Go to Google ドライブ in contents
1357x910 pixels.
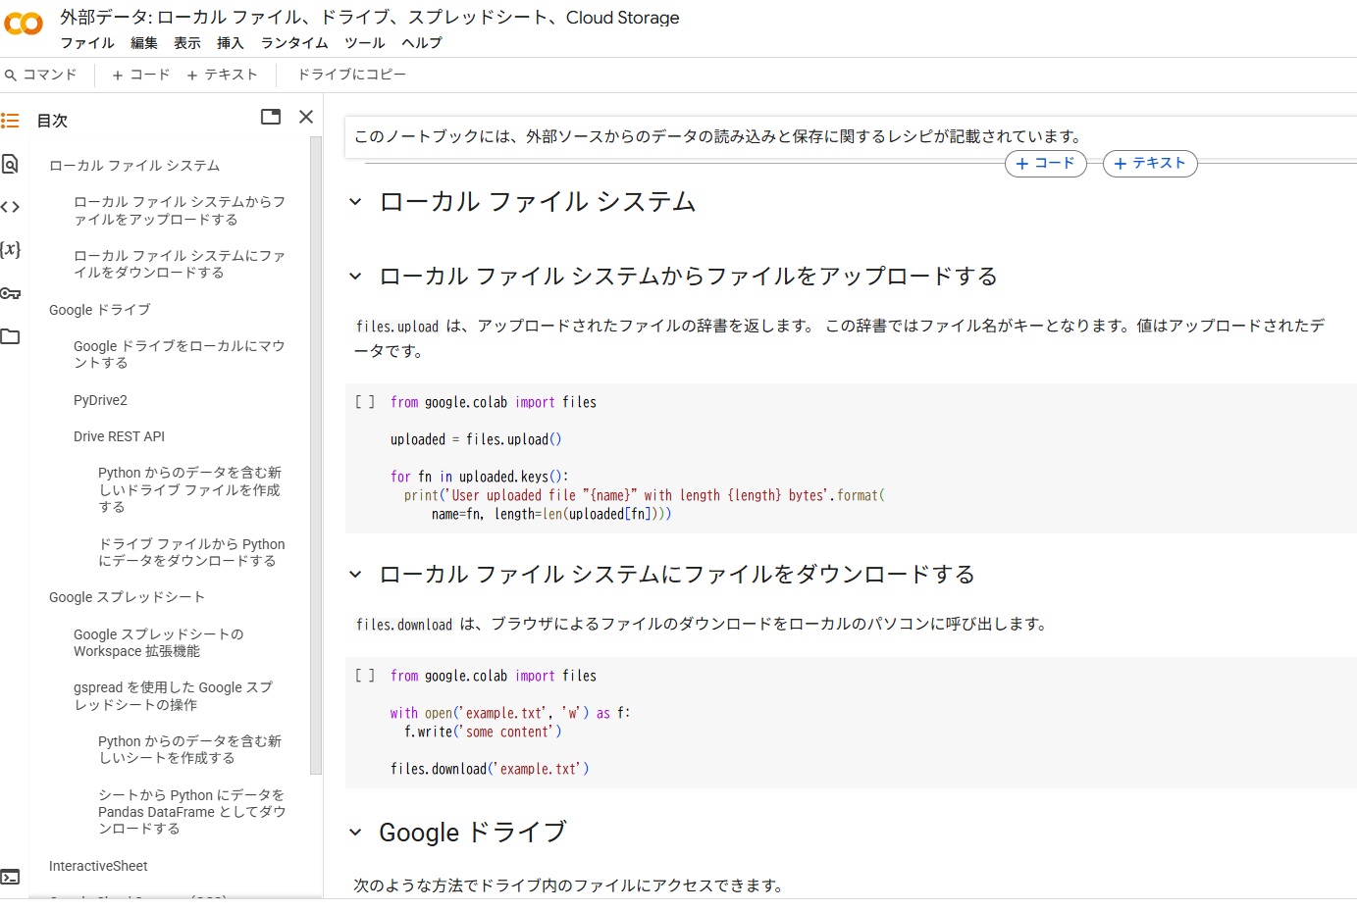(x=100, y=310)
